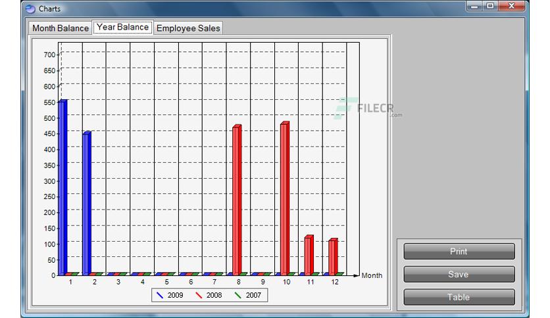The height and width of the screenshot is (318, 550).
Task: Click the Print button
Action: pyautogui.click(x=459, y=252)
